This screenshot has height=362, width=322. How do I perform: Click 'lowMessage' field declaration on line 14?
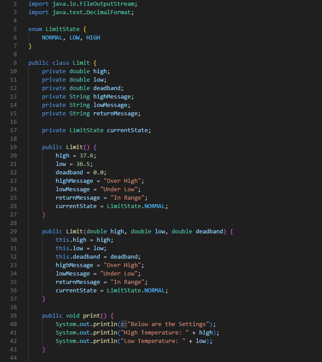[110, 105]
